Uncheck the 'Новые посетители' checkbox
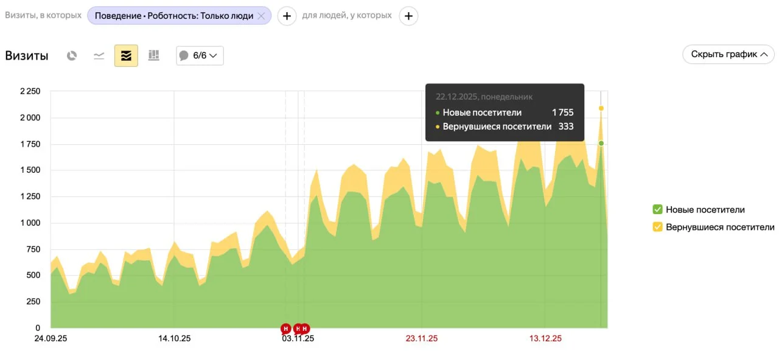Screen dimensions: 779x351 (657, 210)
